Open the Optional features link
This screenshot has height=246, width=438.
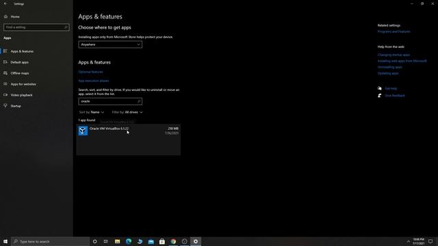click(x=90, y=72)
